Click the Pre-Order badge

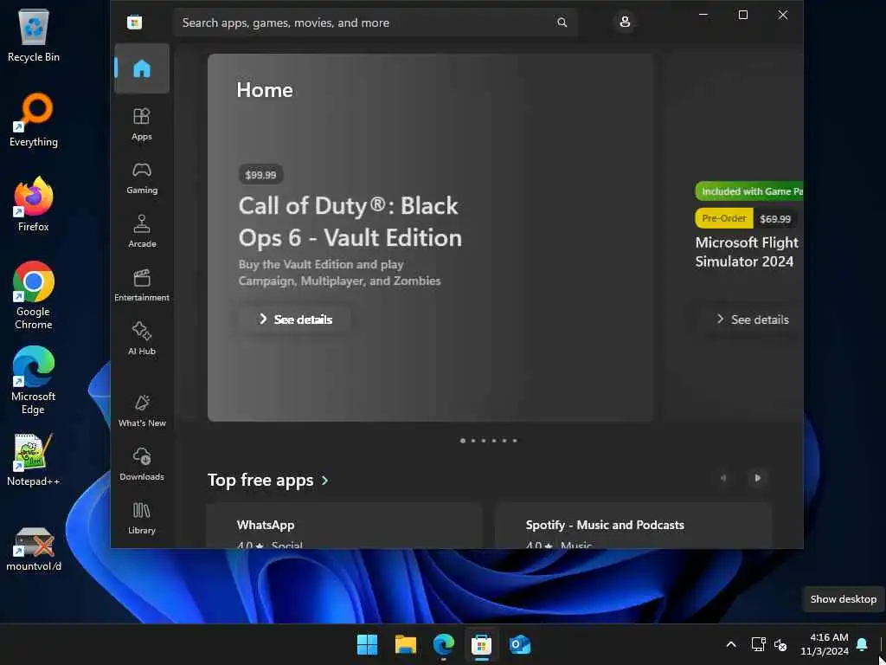coord(724,218)
